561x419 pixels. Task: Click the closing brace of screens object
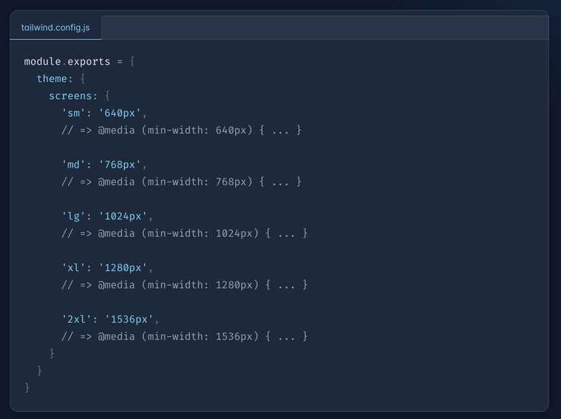coord(52,353)
